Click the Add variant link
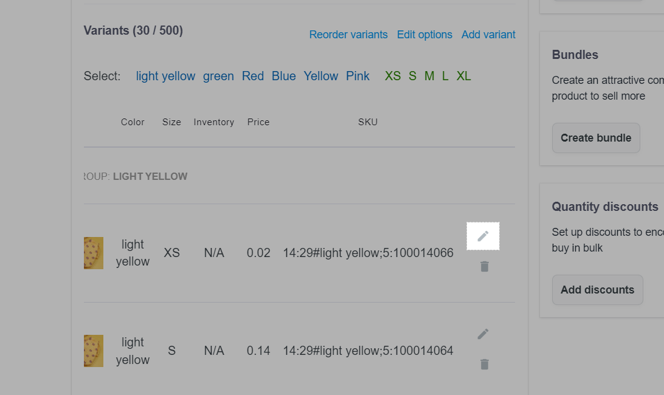Screen dimensions: 664x395 pos(488,35)
